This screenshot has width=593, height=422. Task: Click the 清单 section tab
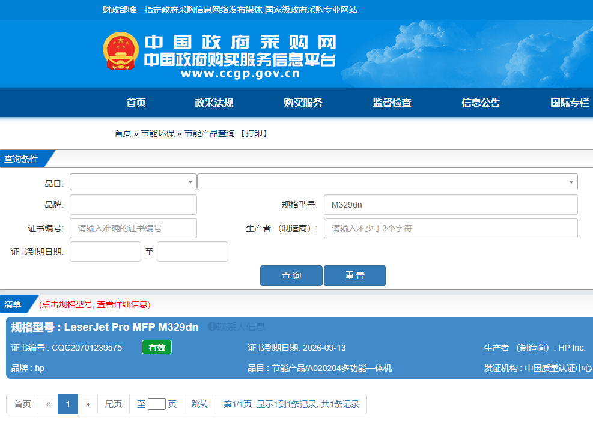pyautogui.click(x=13, y=304)
